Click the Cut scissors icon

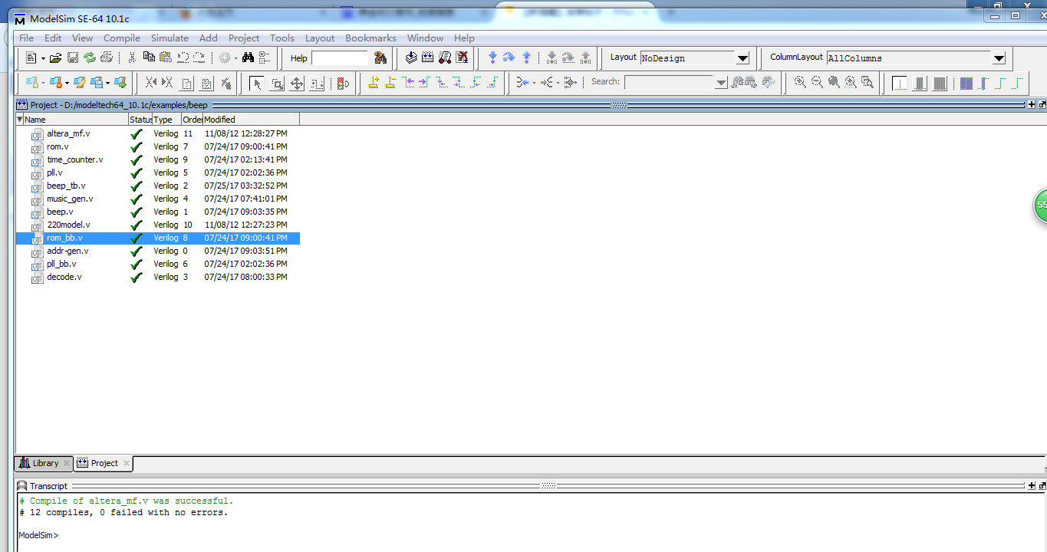(132, 58)
